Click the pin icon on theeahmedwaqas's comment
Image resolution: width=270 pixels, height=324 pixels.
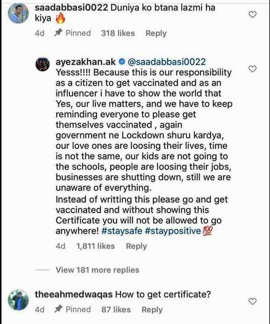pyautogui.click(x=59, y=309)
